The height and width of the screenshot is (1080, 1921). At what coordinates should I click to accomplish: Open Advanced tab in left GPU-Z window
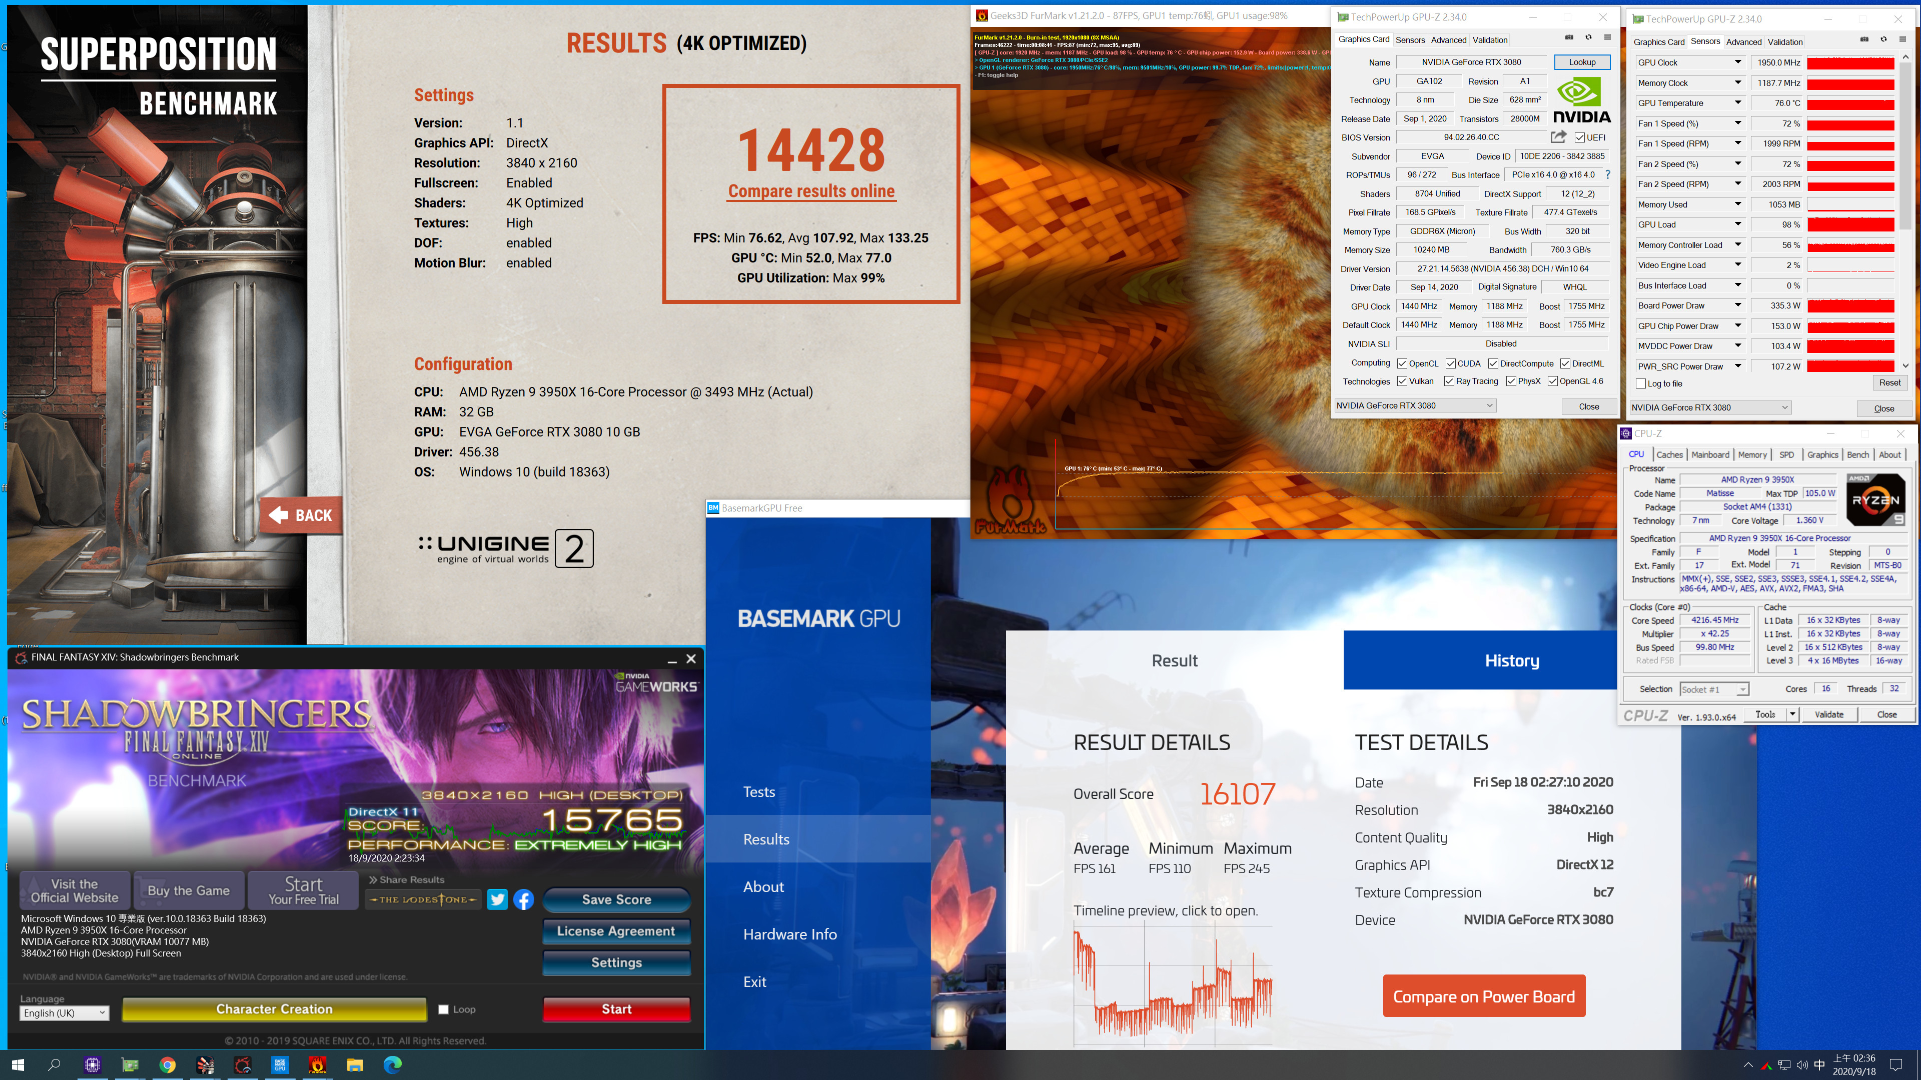click(1448, 40)
